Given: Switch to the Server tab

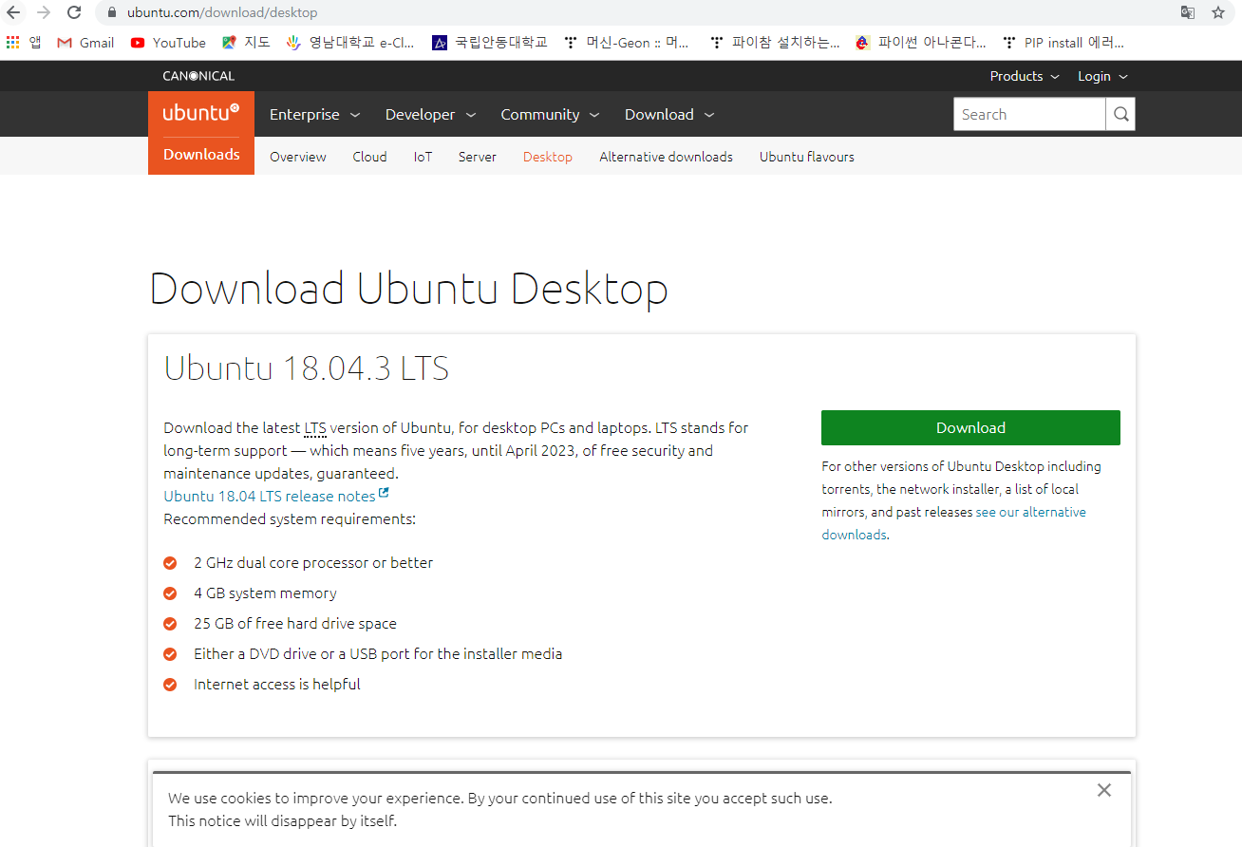Looking at the screenshot, I should 478,157.
